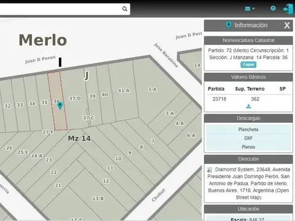Viewport: 295px width, 221px height.
Task: Select parcel 37 D on map
Action: (75, 98)
